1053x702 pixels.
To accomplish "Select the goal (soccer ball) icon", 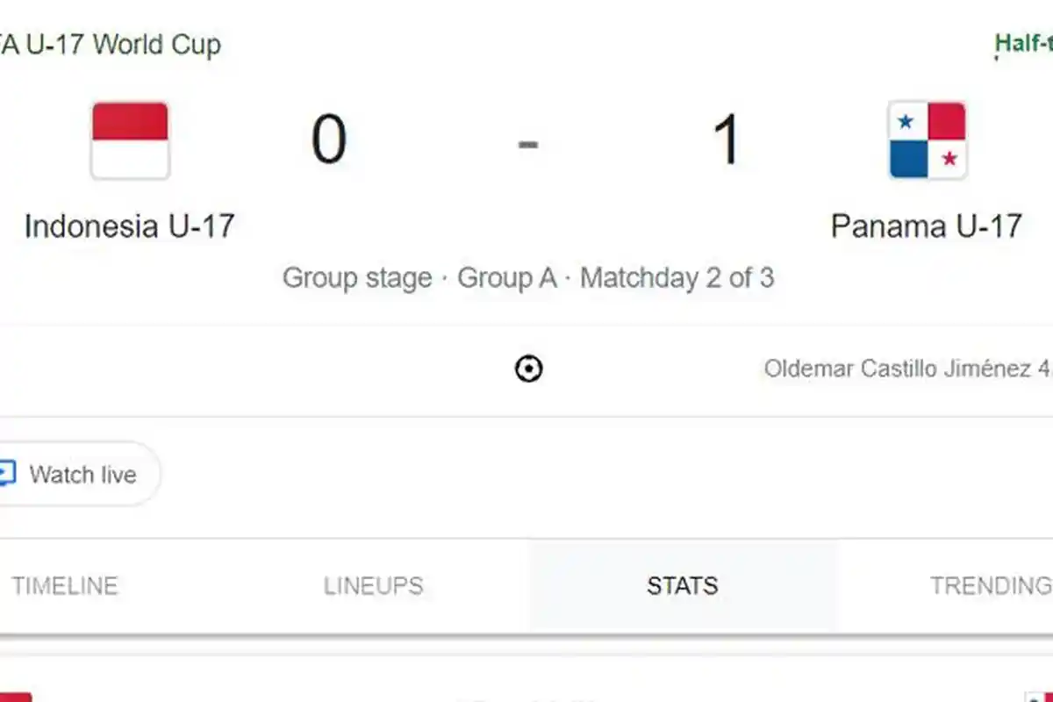I will tap(528, 369).
